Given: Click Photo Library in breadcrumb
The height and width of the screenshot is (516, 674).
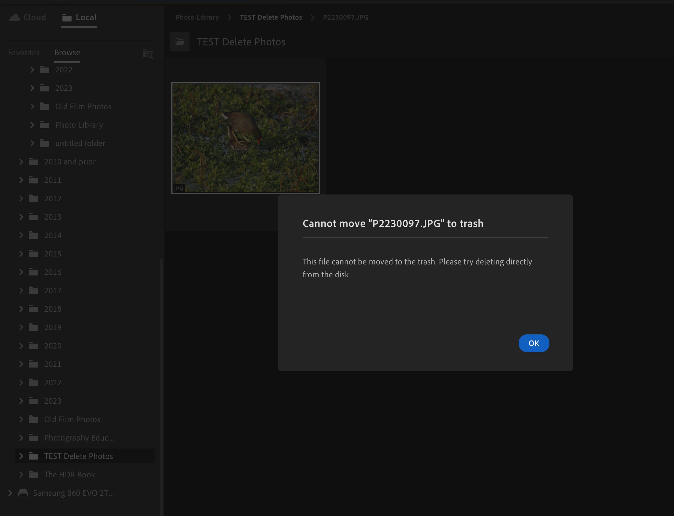Looking at the screenshot, I should 197,17.
